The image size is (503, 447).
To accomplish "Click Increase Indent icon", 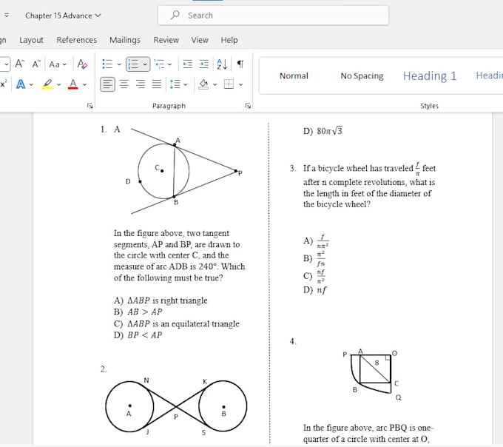I will pos(203,64).
